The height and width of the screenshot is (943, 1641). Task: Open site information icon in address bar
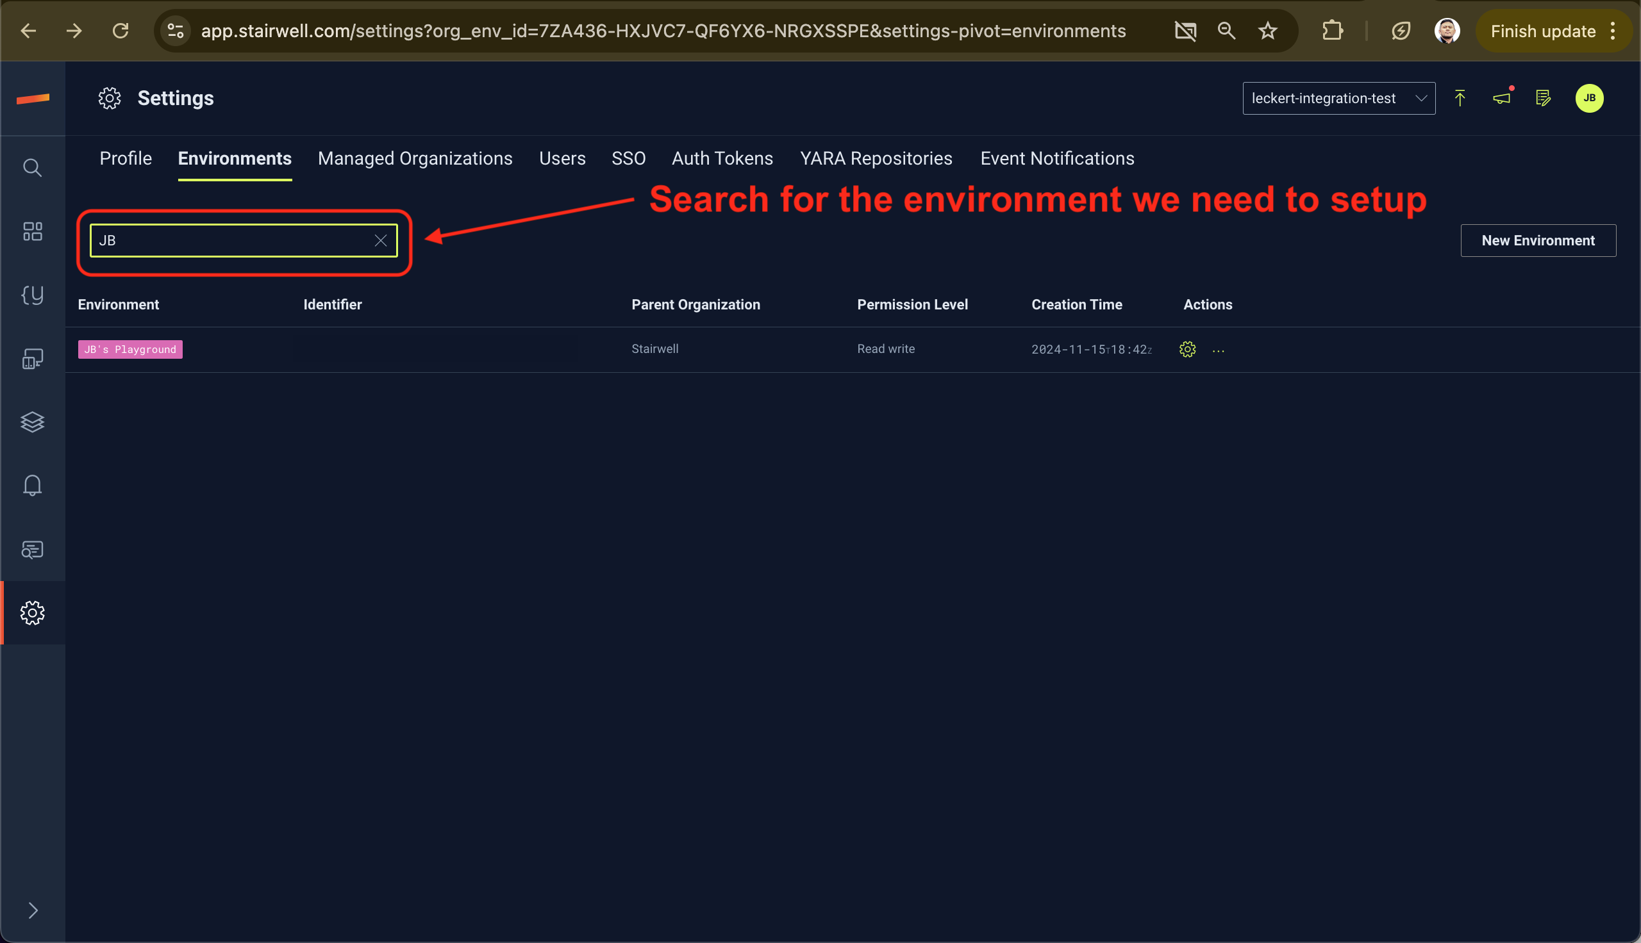[176, 31]
